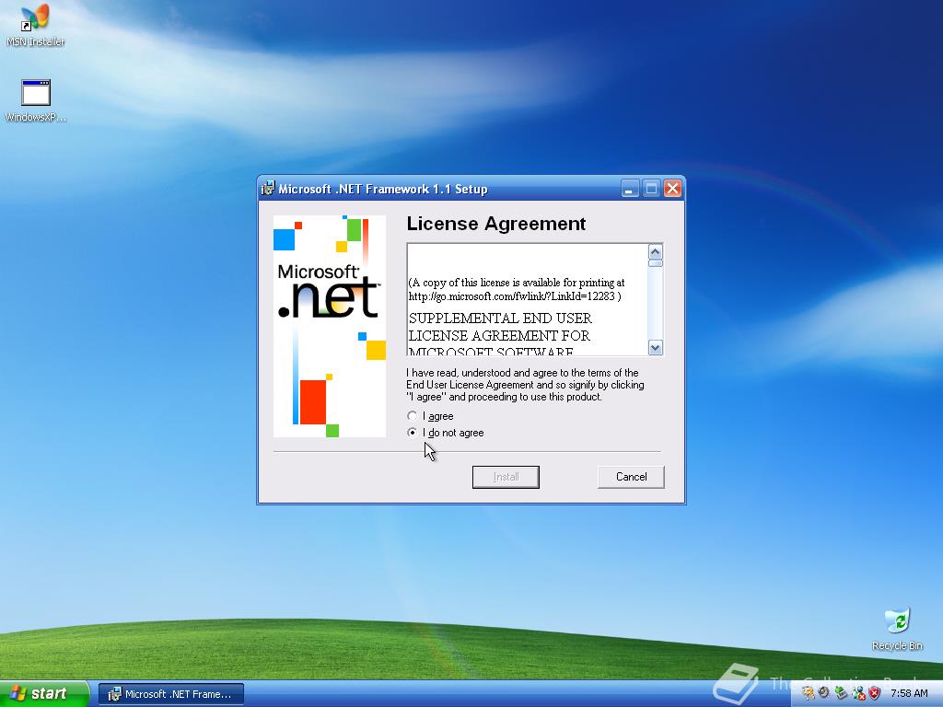Click the license scrollbar down arrow

point(655,348)
